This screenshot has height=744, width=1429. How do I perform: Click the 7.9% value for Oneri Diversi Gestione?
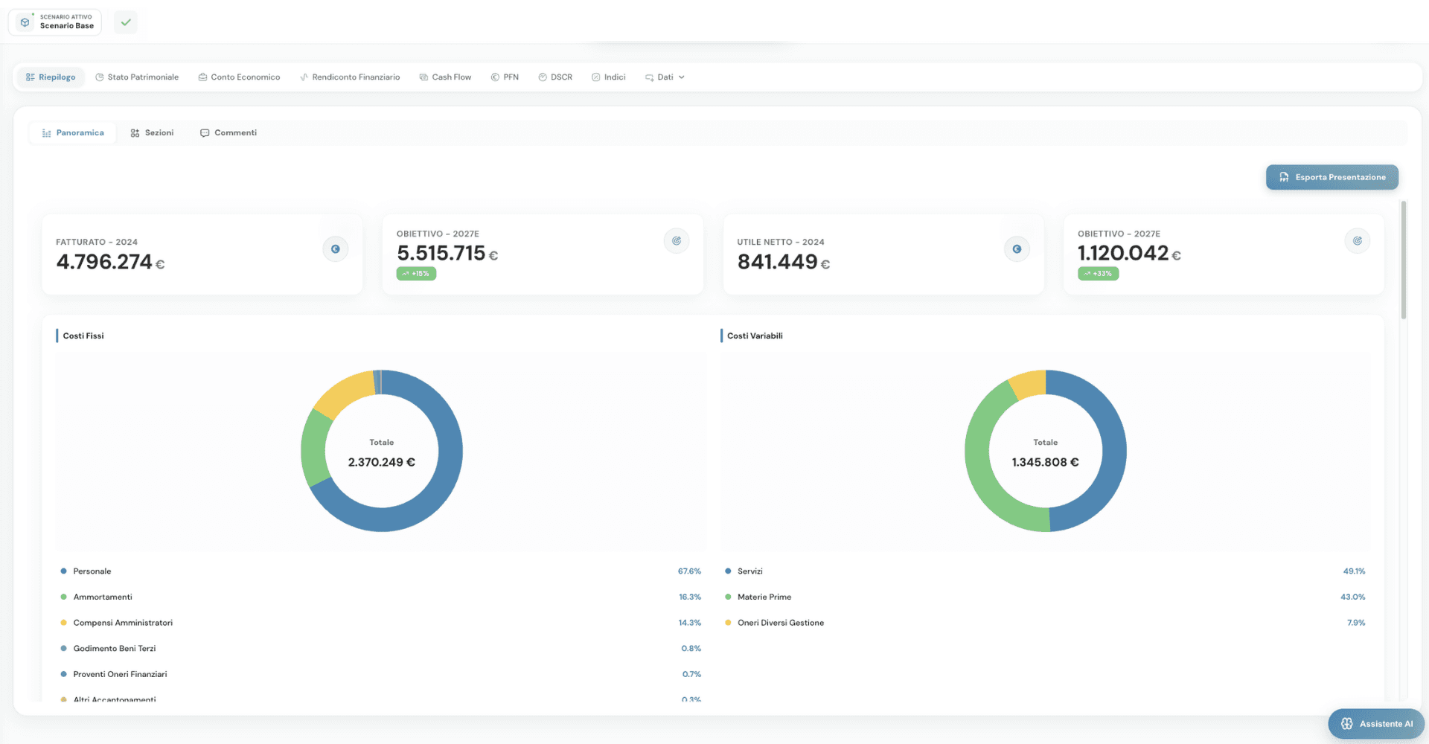[x=1356, y=623]
